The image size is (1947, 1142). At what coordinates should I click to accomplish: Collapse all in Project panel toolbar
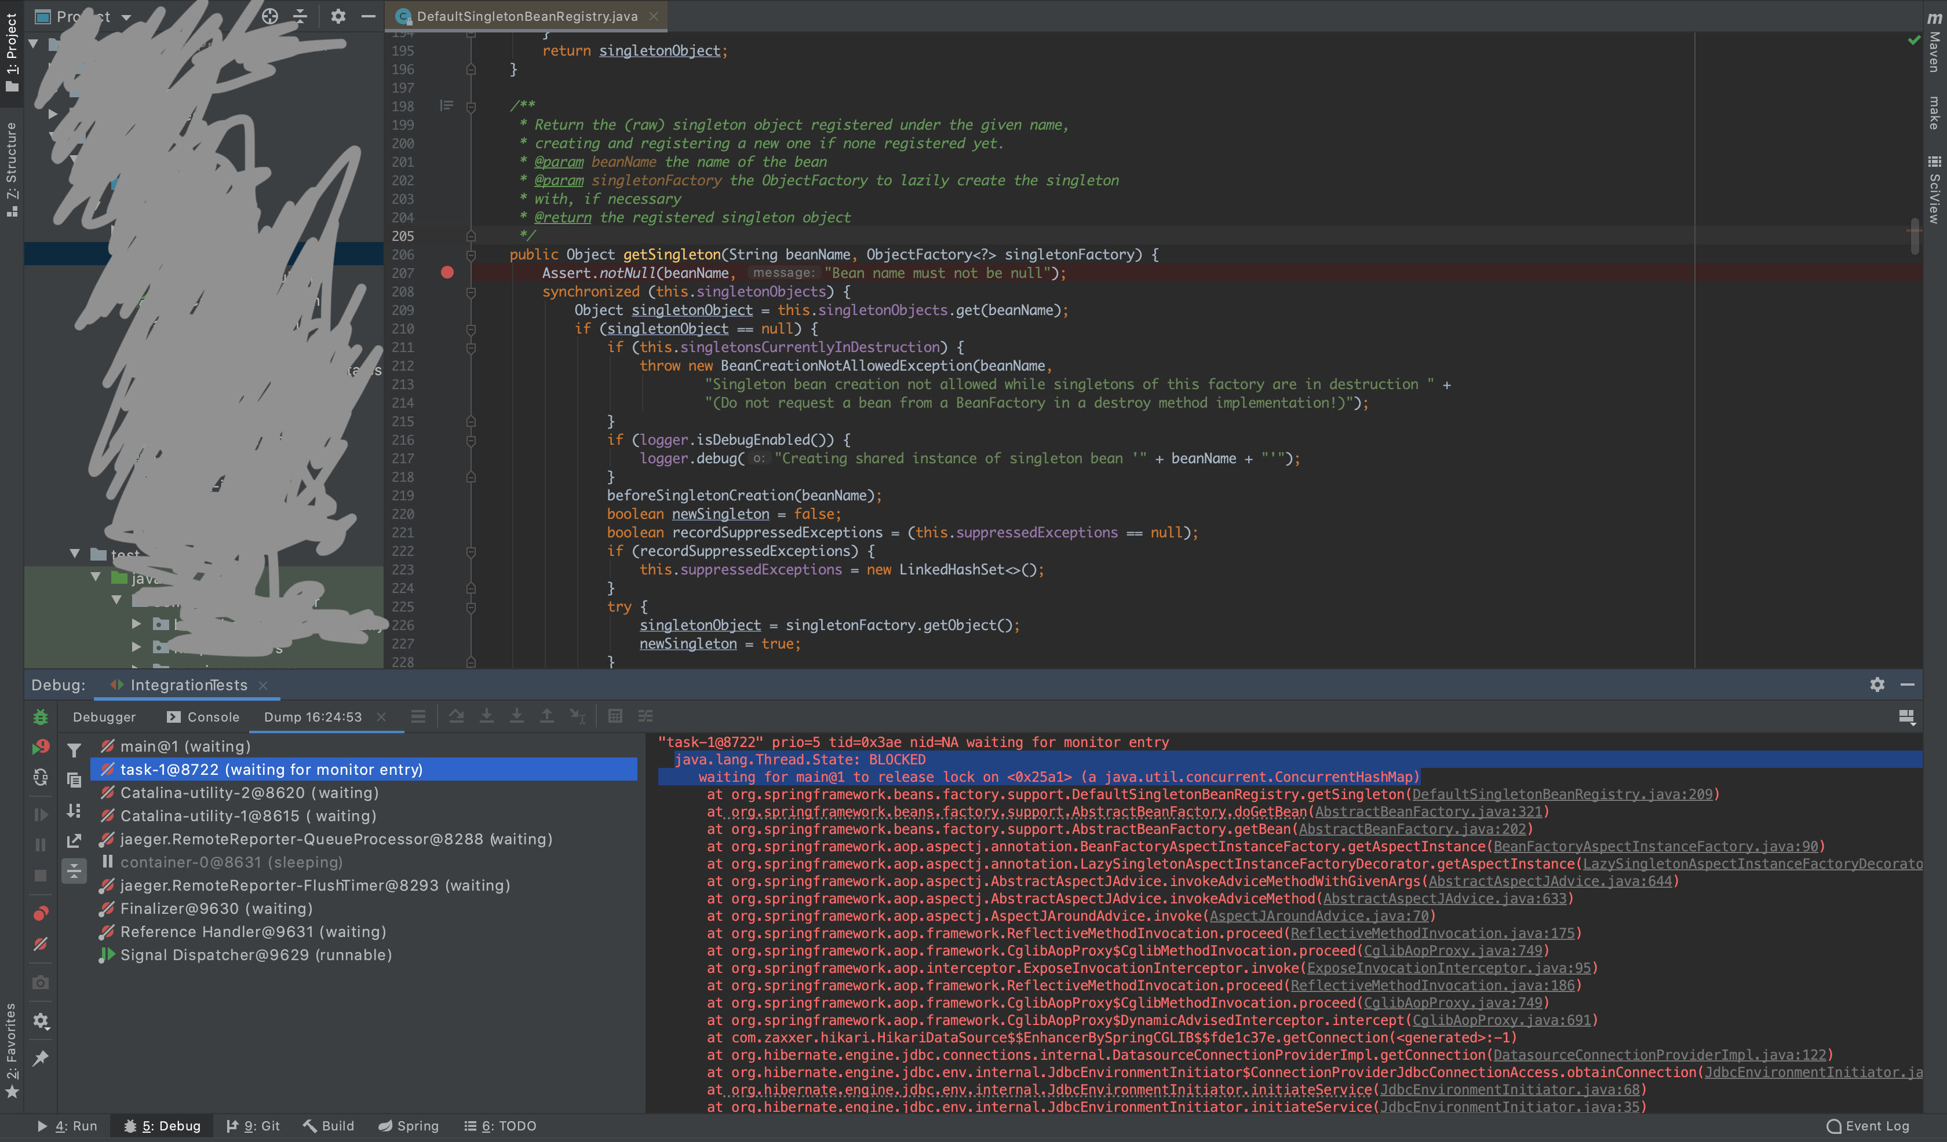[x=301, y=16]
